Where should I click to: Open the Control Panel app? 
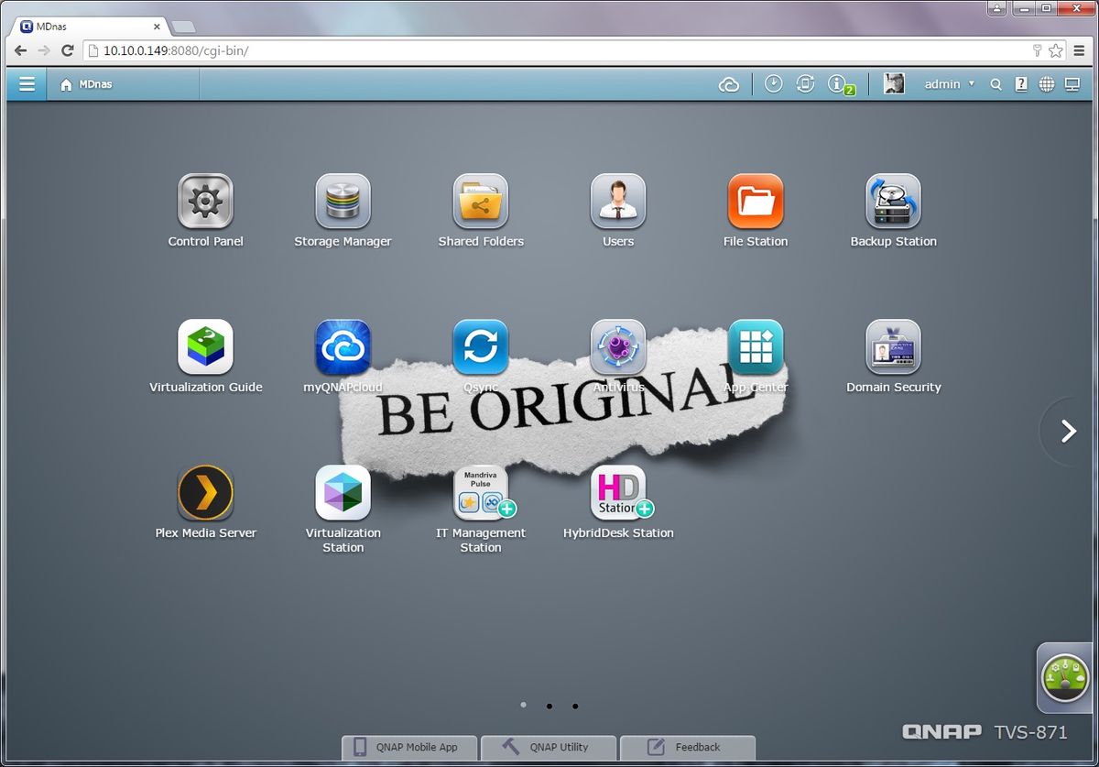point(205,202)
